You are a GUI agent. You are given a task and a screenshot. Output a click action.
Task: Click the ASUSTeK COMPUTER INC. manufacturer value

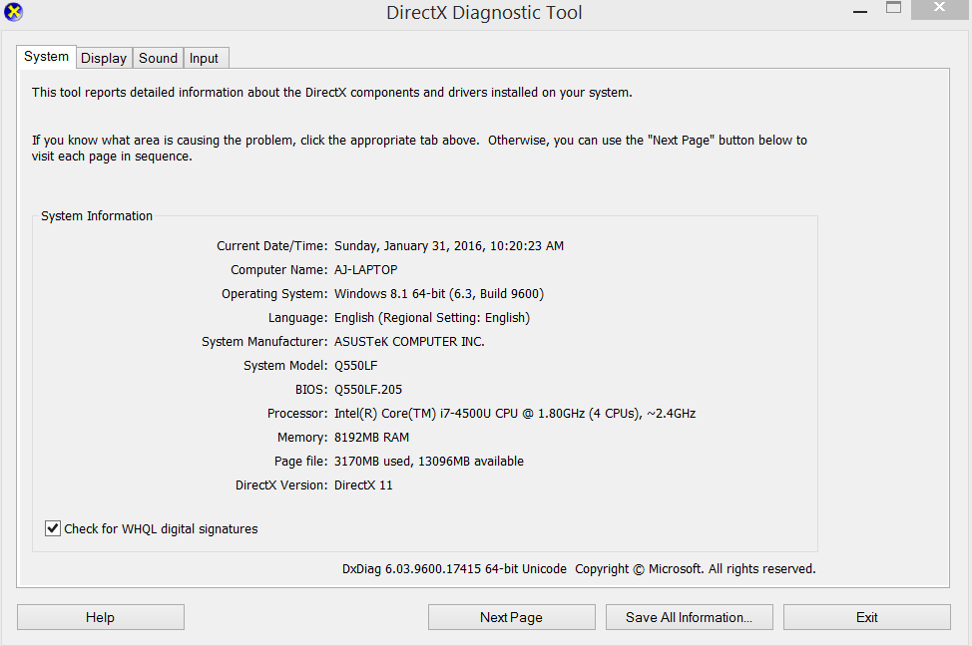click(409, 342)
